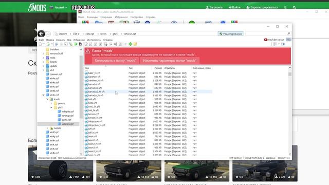Screen dimensions: 329x185
Task: Open the Настройки menu in the archive window
Action: pyautogui.click(x=137, y=17)
